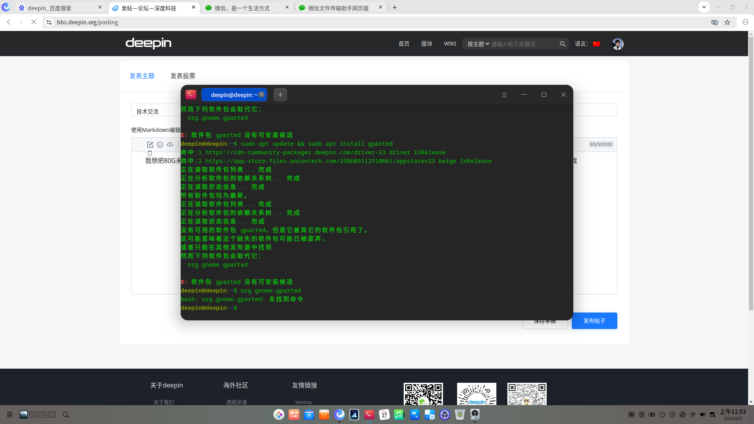The height and width of the screenshot is (424, 754).
Task: Go to 版块 in forum navigation
Action: (x=426, y=44)
